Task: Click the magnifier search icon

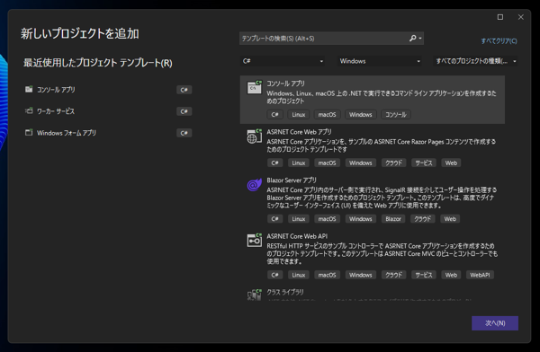Action: (412, 38)
